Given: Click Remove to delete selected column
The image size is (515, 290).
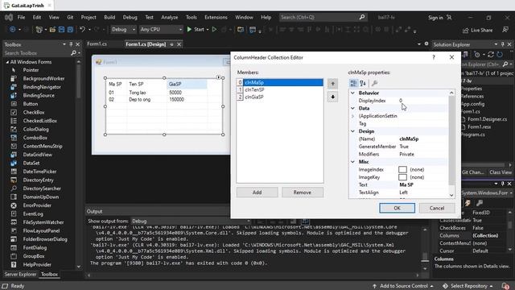Looking at the screenshot, I should tap(303, 193).
